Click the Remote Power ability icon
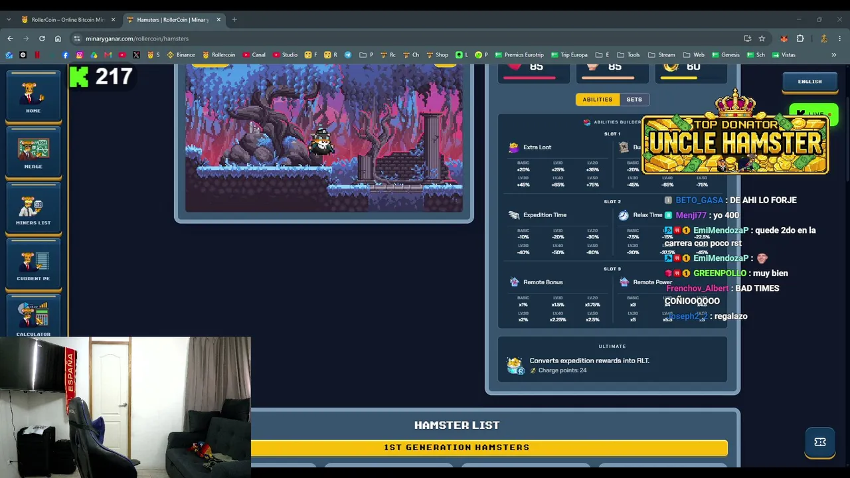850x478 pixels. pyautogui.click(x=624, y=282)
